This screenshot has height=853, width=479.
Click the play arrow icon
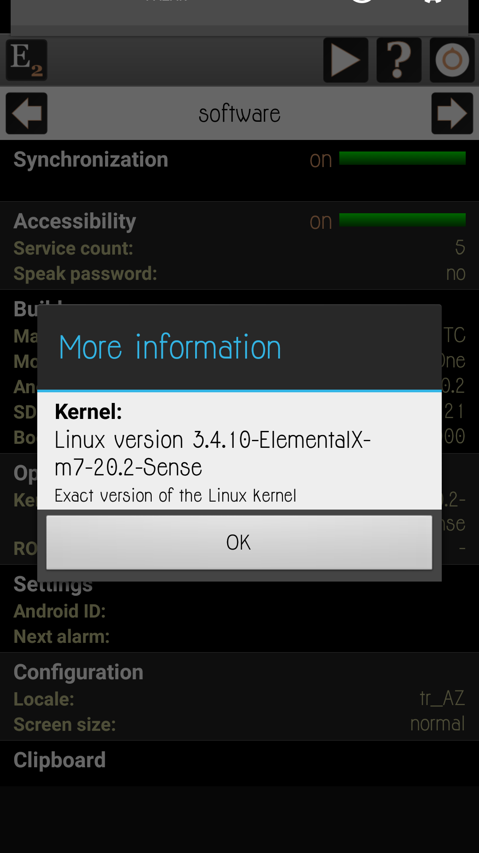(346, 60)
